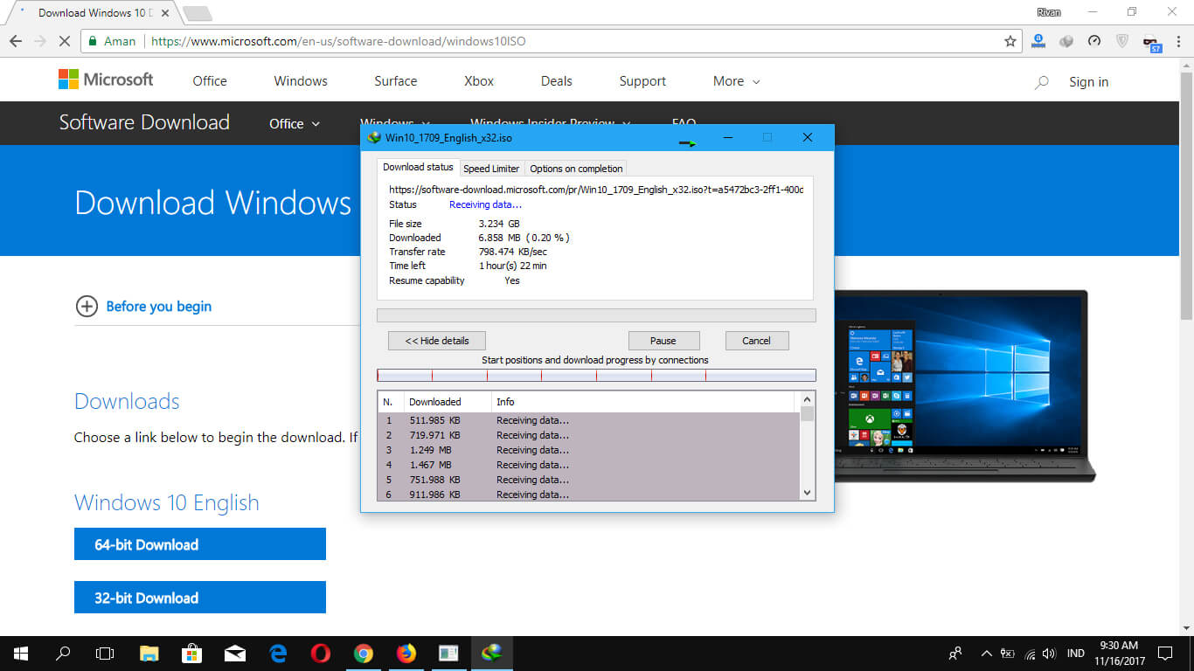
Task: Click the green secure padlock in the address bar
Action: (x=93, y=41)
